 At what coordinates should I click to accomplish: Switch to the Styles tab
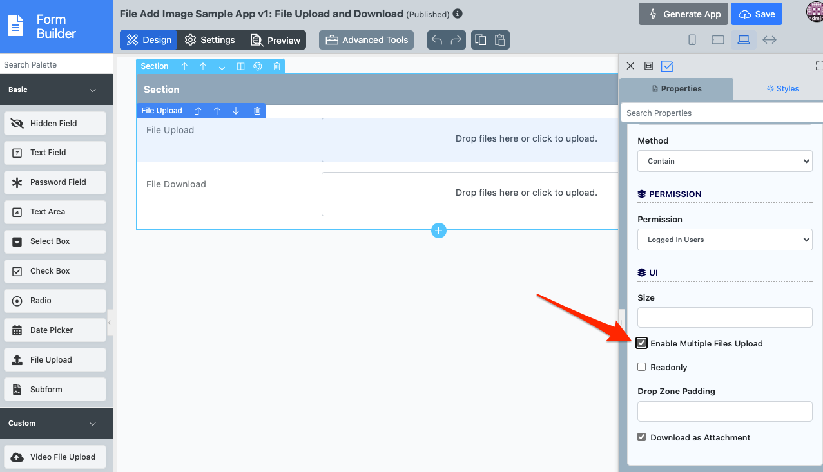[x=782, y=89]
